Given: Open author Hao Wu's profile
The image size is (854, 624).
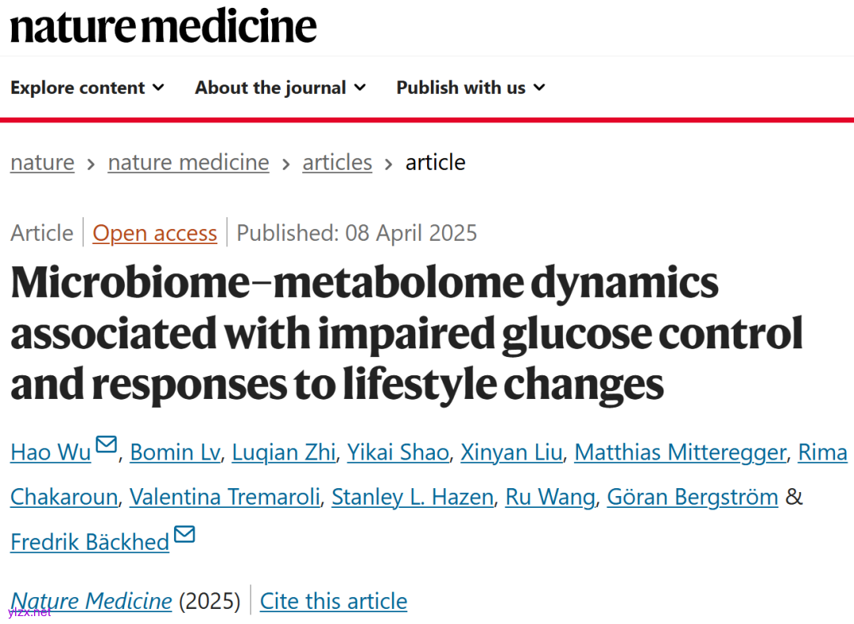Looking at the screenshot, I should pos(51,453).
